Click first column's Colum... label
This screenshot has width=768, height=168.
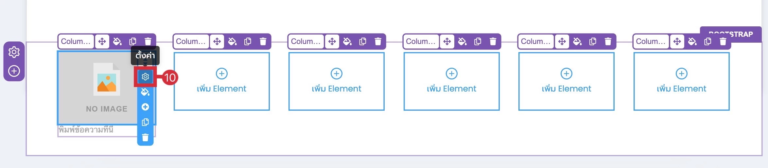(76, 42)
